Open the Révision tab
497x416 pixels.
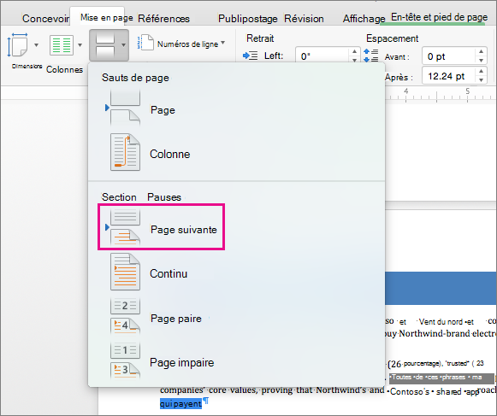tap(304, 18)
